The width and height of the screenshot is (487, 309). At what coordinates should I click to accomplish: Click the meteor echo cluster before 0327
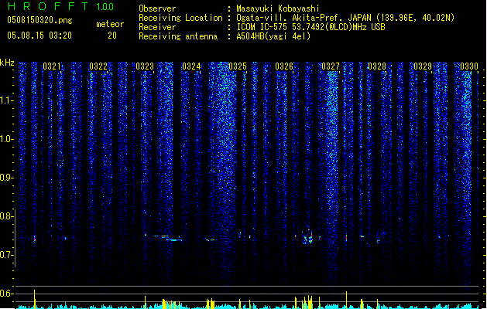(307, 236)
